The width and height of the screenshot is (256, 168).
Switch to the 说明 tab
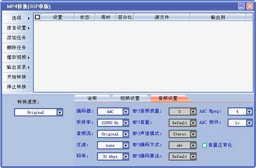tap(92, 98)
